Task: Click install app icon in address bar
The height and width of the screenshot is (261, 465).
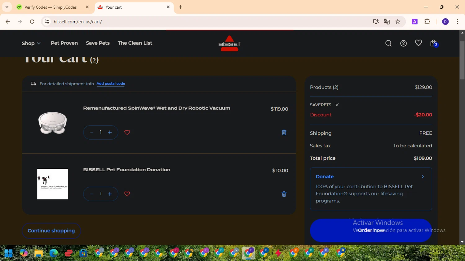Action: [x=376, y=22]
